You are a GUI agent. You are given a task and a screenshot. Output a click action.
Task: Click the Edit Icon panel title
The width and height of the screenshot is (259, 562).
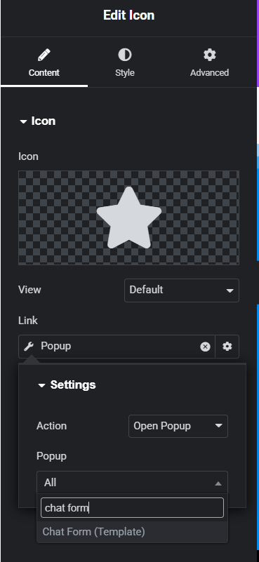128,15
